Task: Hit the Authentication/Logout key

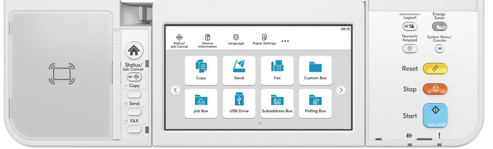Action: (410, 26)
